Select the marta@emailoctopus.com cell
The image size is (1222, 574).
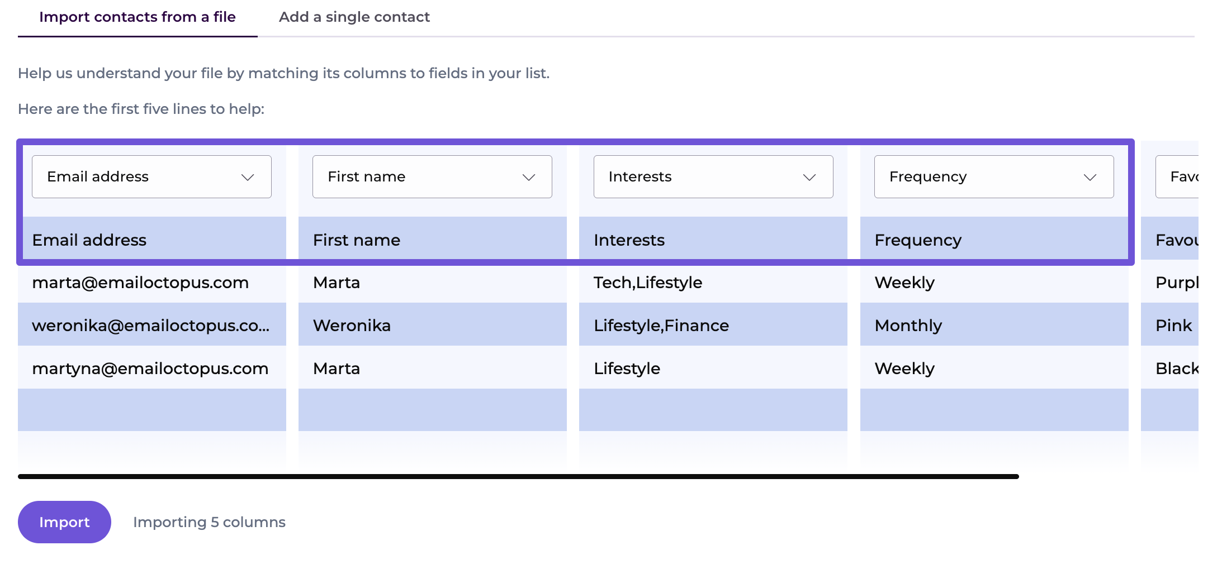(140, 283)
